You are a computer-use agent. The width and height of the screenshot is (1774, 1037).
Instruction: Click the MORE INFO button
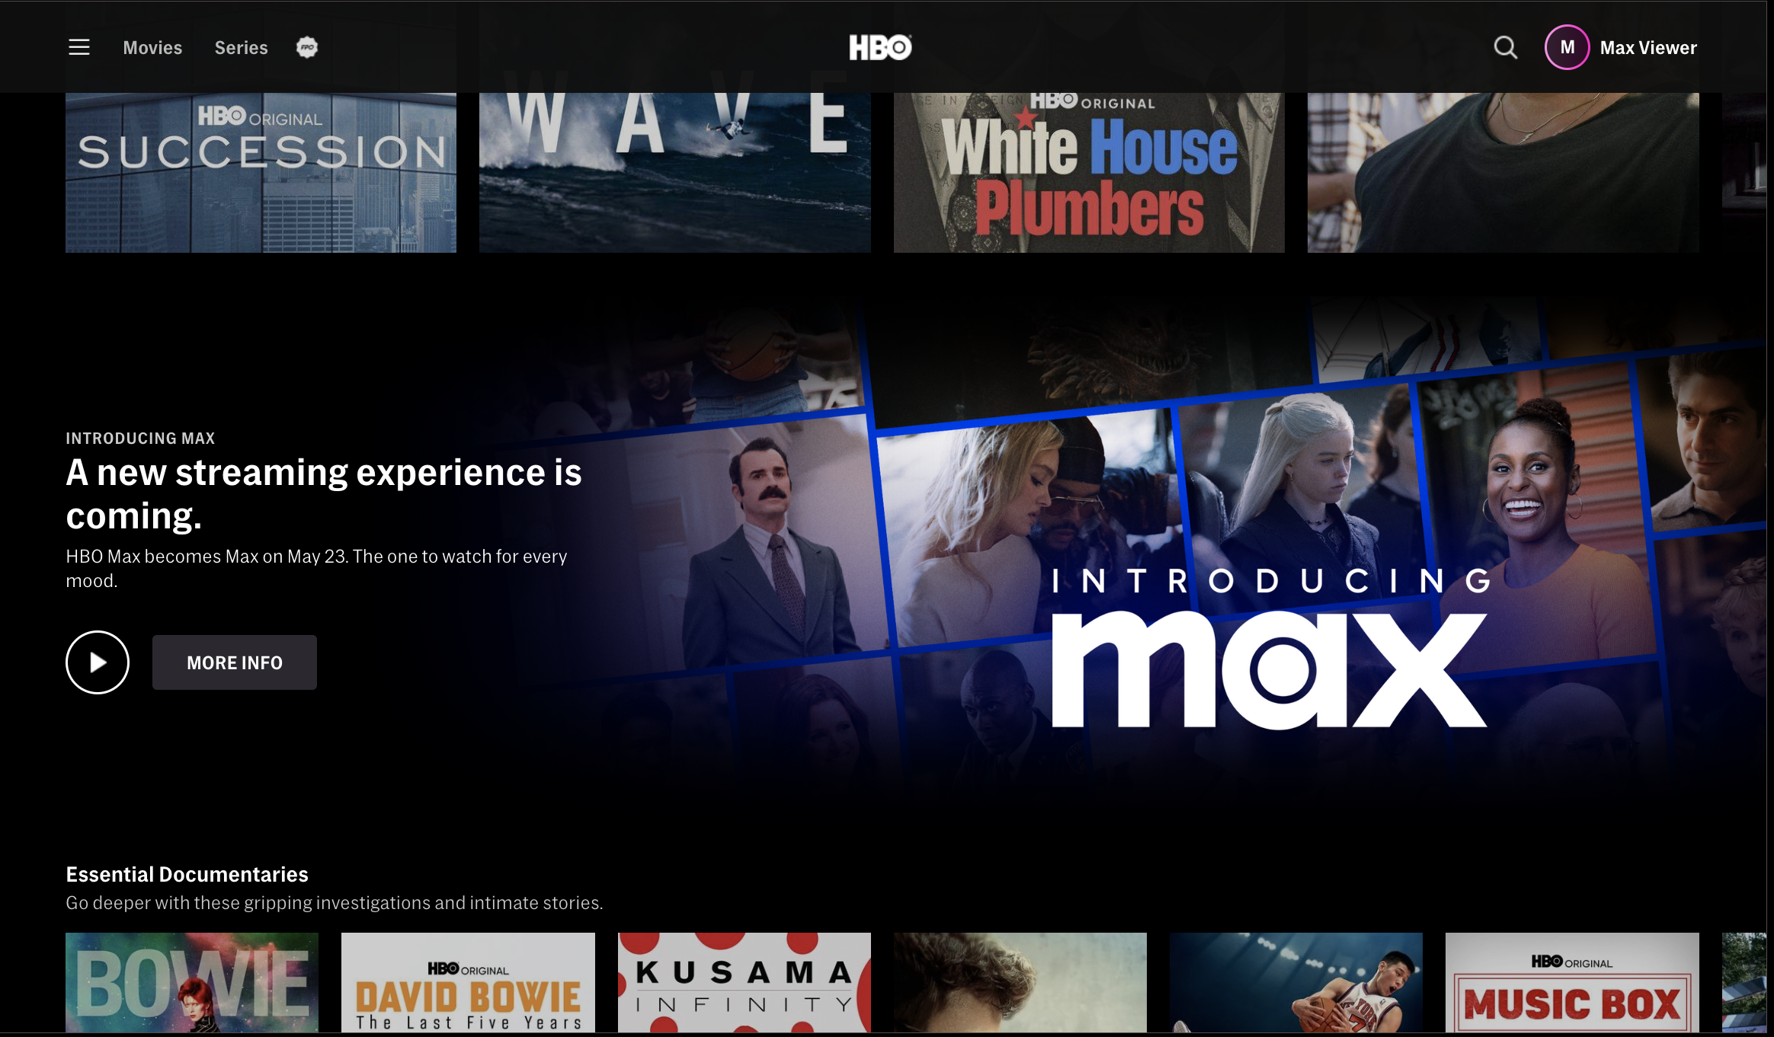[235, 662]
